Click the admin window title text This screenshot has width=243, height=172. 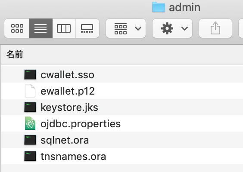pyautogui.click(x=184, y=7)
